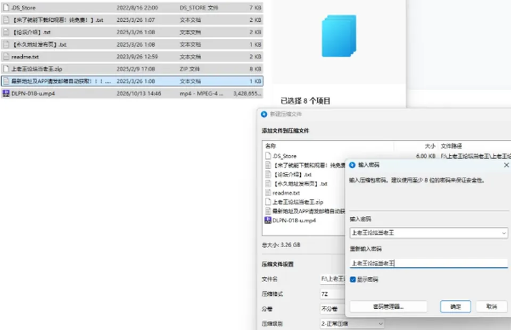Click the date 2022/8/16 22:00 in Explorer
Viewport: 511px width, 330px height.
tap(137, 8)
